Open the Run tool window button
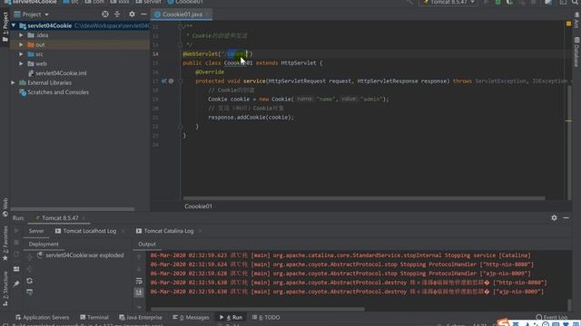The width and height of the screenshot is (581, 326). click(x=231, y=318)
